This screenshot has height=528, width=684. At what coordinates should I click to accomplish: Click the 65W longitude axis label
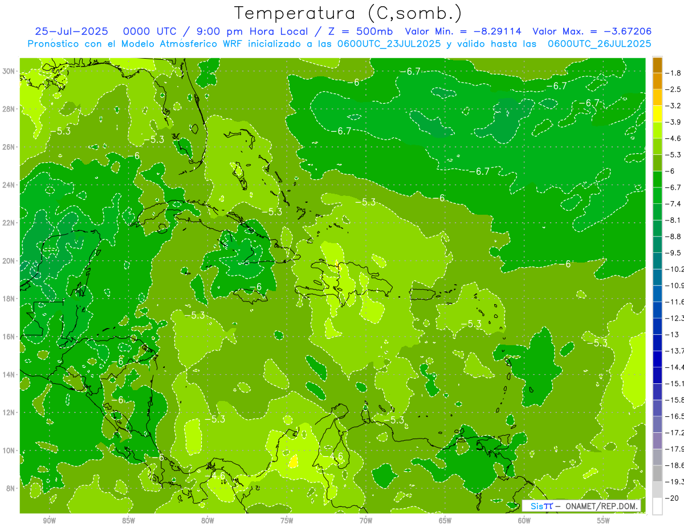pyautogui.click(x=445, y=521)
